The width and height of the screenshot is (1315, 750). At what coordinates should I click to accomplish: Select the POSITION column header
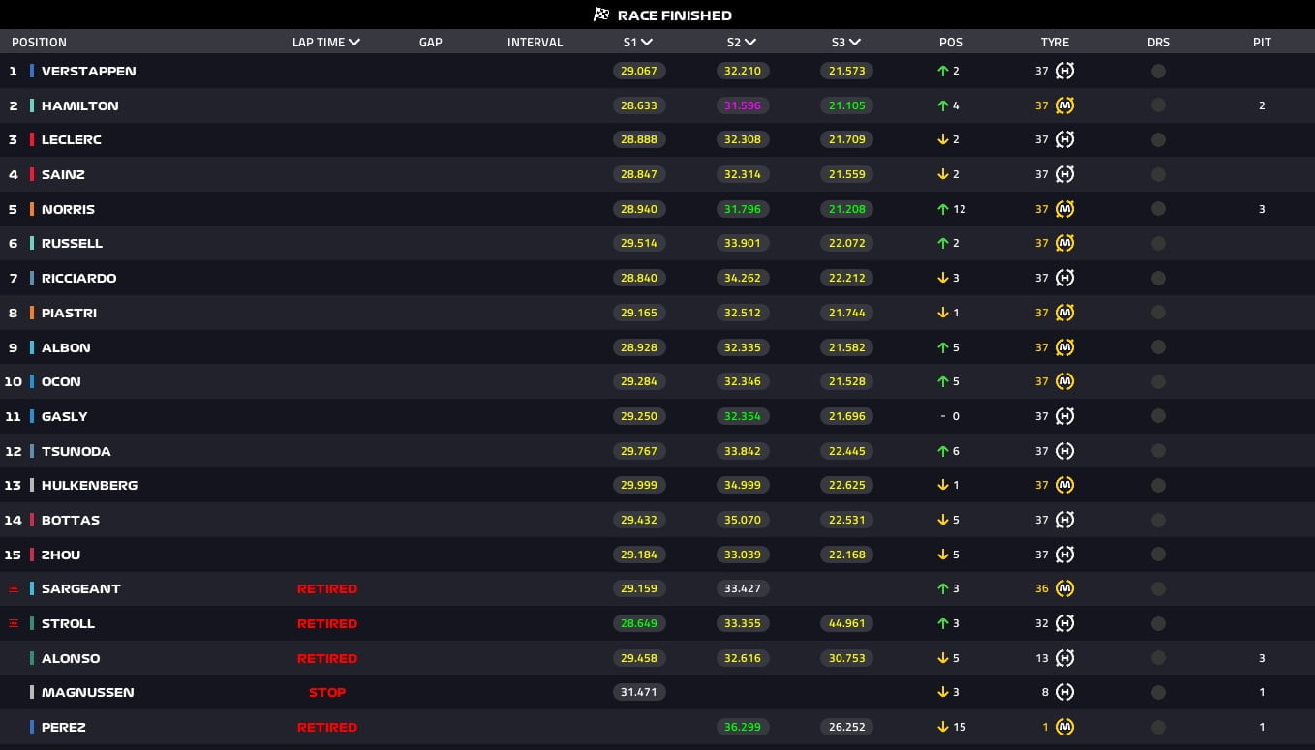coord(39,42)
